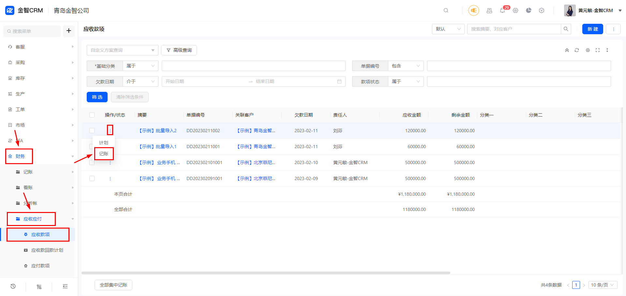The image size is (626, 296).
Task: Click the horizontal scrollbar below the table
Action: 266,273
